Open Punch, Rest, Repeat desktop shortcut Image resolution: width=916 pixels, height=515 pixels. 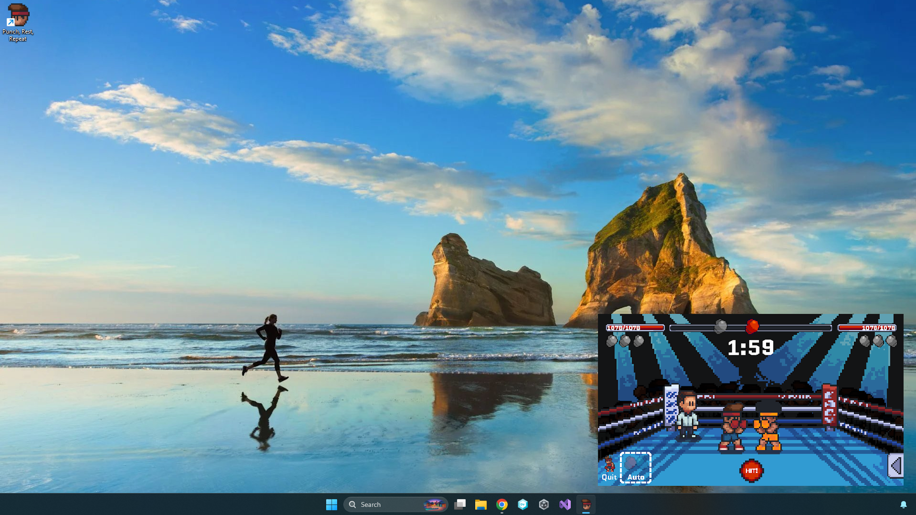coord(18,22)
